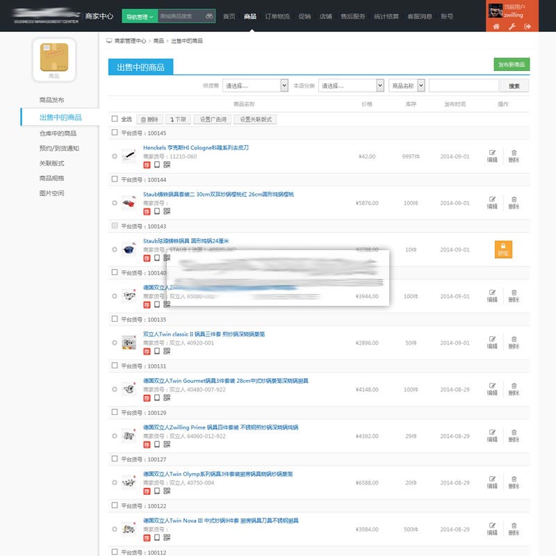
Task: Click mobile icon under Staub 30cm set
Action: pyautogui.click(x=157, y=211)
